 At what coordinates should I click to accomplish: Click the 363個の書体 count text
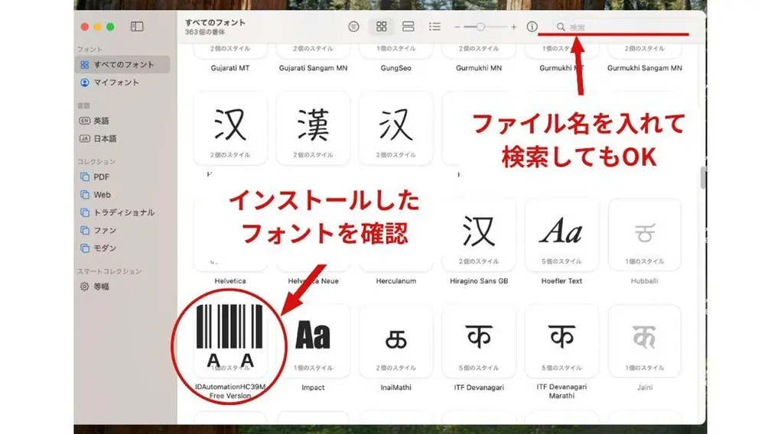pos(205,32)
